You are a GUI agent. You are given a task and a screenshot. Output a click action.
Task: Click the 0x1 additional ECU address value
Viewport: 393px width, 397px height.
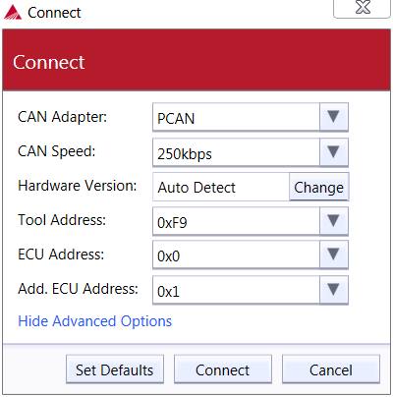(x=236, y=290)
